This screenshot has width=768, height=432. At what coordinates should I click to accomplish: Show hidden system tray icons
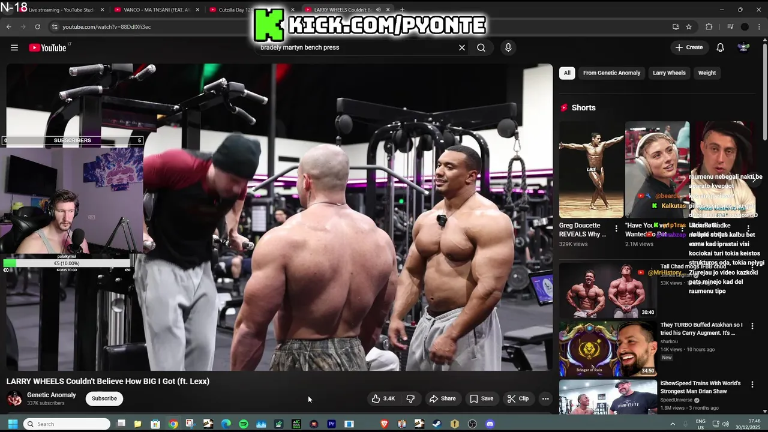coord(672,424)
